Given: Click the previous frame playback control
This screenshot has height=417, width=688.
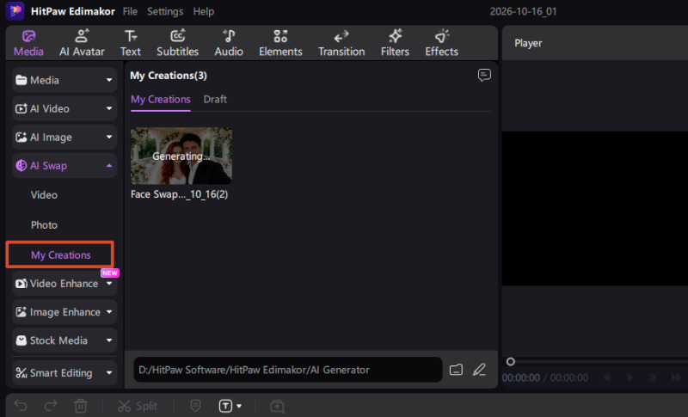Looking at the screenshot, I should coord(607,377).
